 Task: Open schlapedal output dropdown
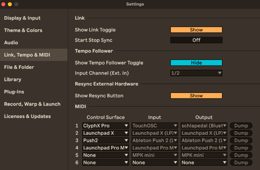pyautogui.click(x=204, y=126)
